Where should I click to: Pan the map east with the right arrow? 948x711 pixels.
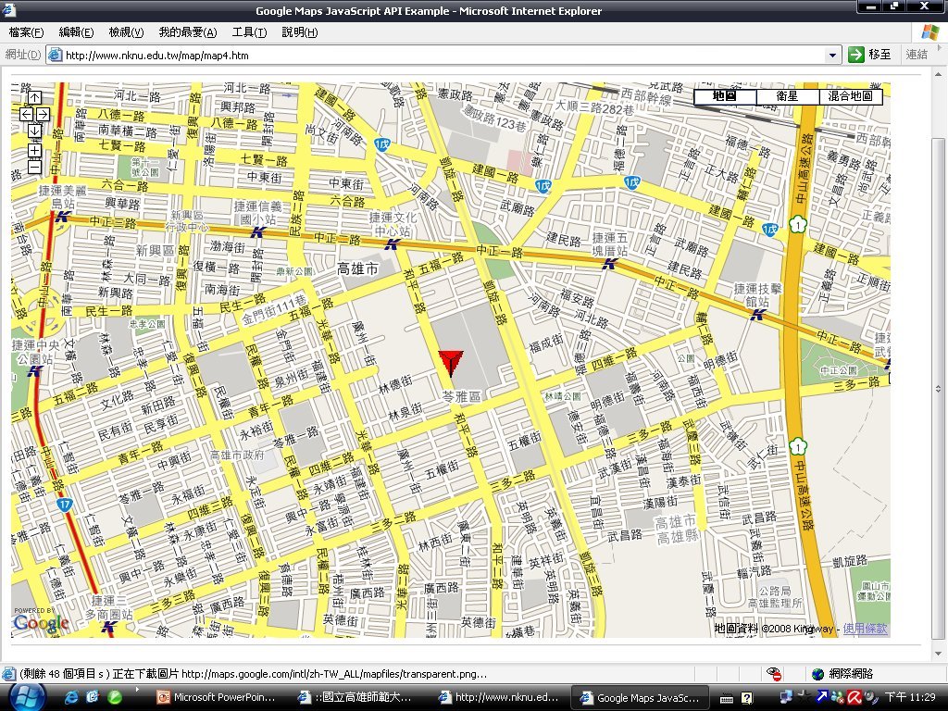click(43, 114)
